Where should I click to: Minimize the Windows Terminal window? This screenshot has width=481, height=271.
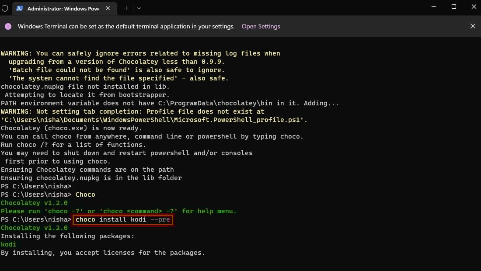433,7
